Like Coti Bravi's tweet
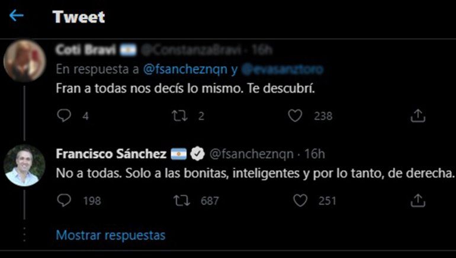 pos(295,116)
